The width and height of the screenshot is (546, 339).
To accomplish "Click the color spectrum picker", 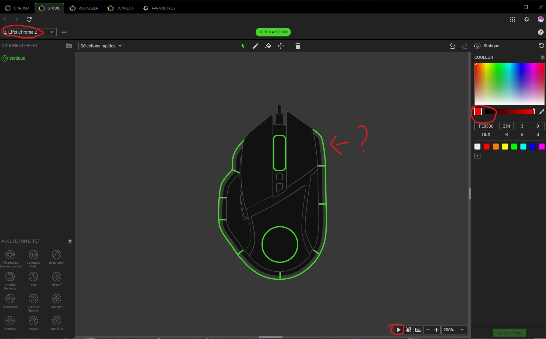I will 510,84.
